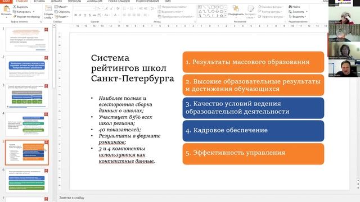The height and width of the screenshot is (202, 360).
Task: Select the oval shape in shapes gallery
Action: (217, 7)
